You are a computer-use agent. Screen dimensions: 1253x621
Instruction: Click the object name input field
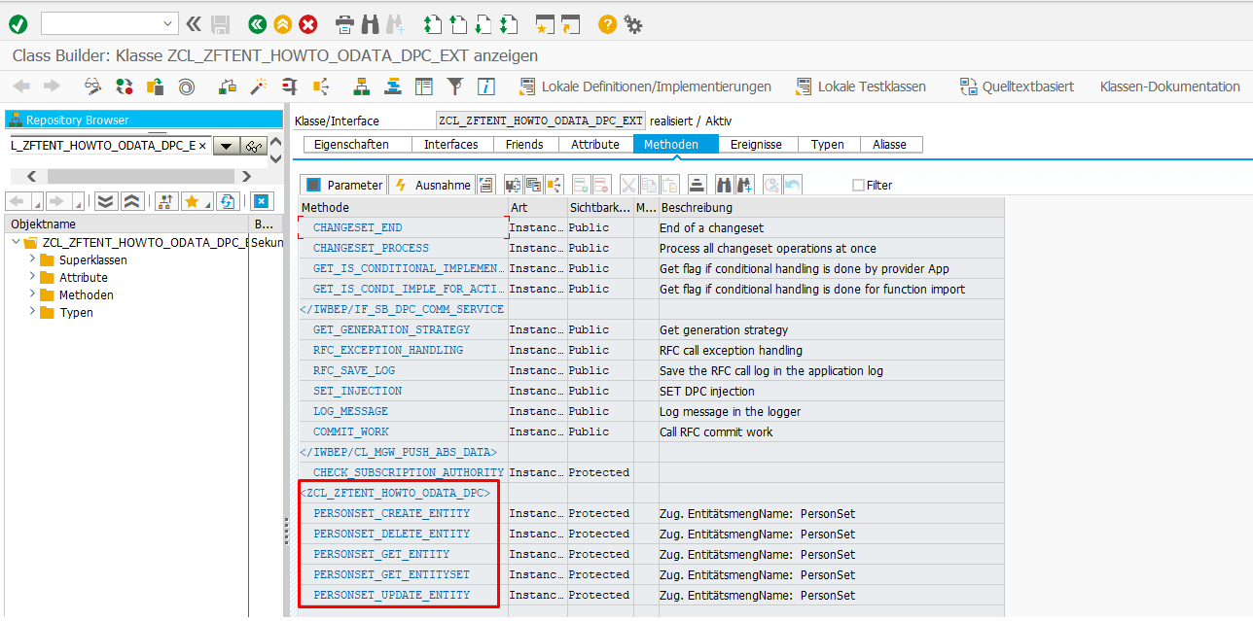[x=110, y=146]
